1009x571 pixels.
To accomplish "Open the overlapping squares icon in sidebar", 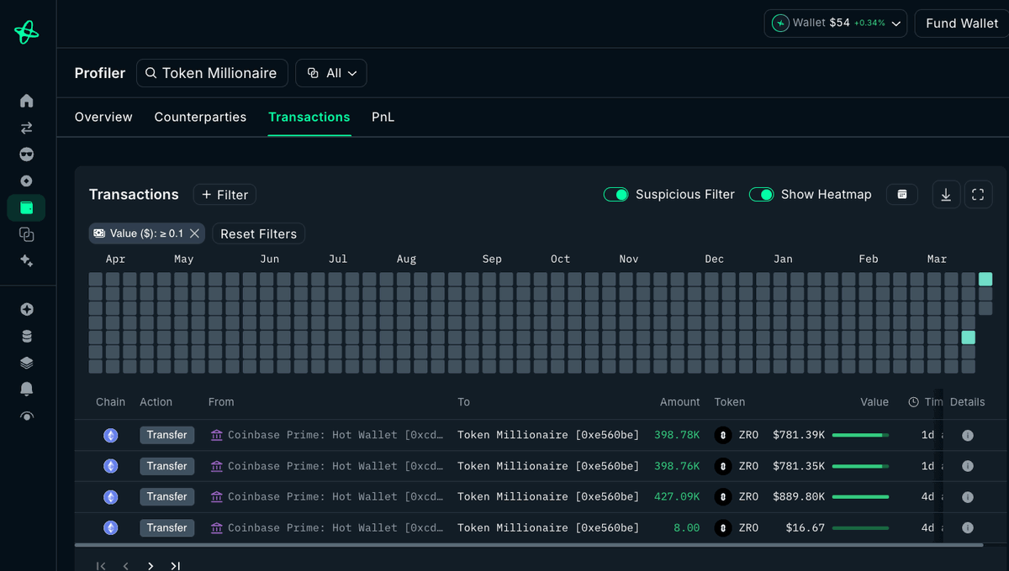I will [x=26, y=234].
